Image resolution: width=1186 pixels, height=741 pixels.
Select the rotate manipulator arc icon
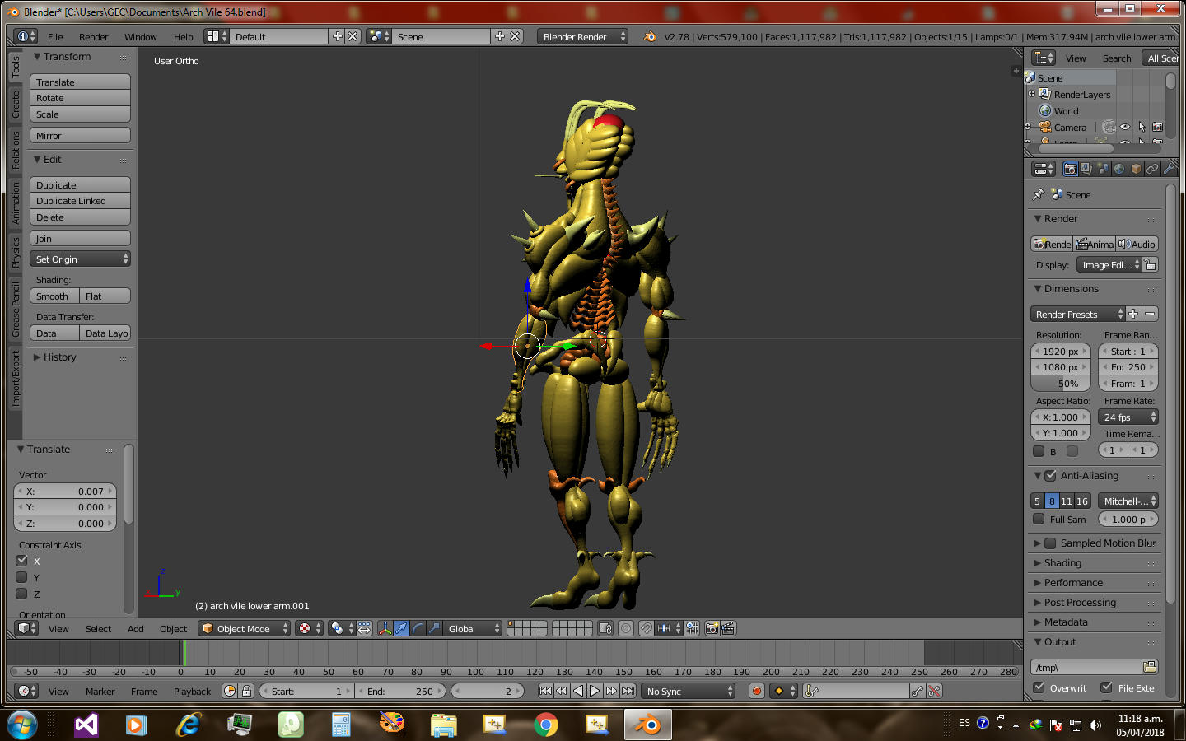tap(418, 628)
